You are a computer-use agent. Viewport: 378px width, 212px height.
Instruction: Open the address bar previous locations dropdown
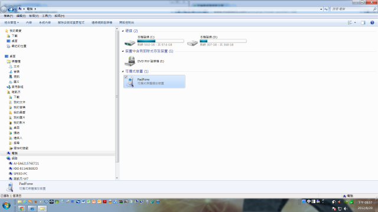[x=321, y=9]
